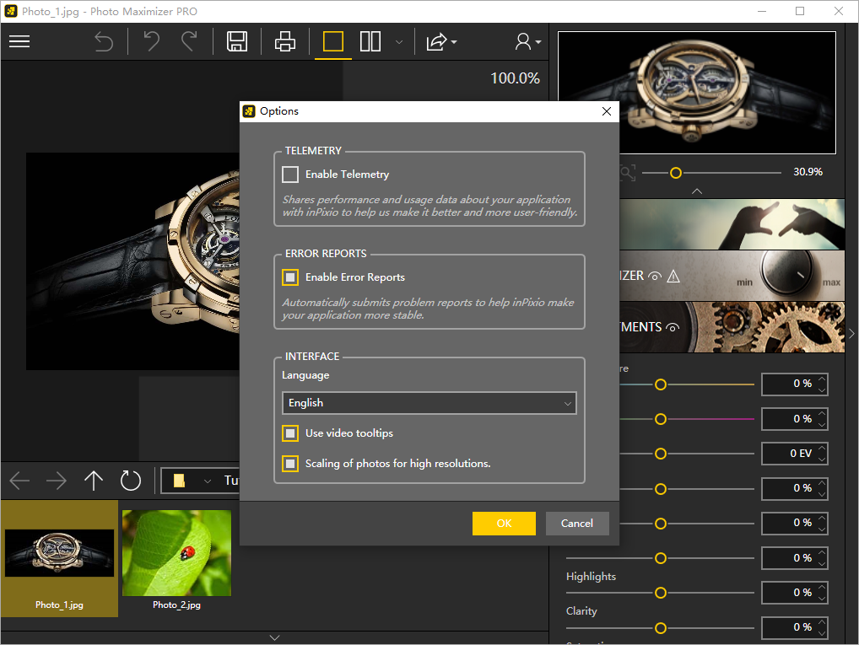Click the Undo arrow icon

click(152, 41)
